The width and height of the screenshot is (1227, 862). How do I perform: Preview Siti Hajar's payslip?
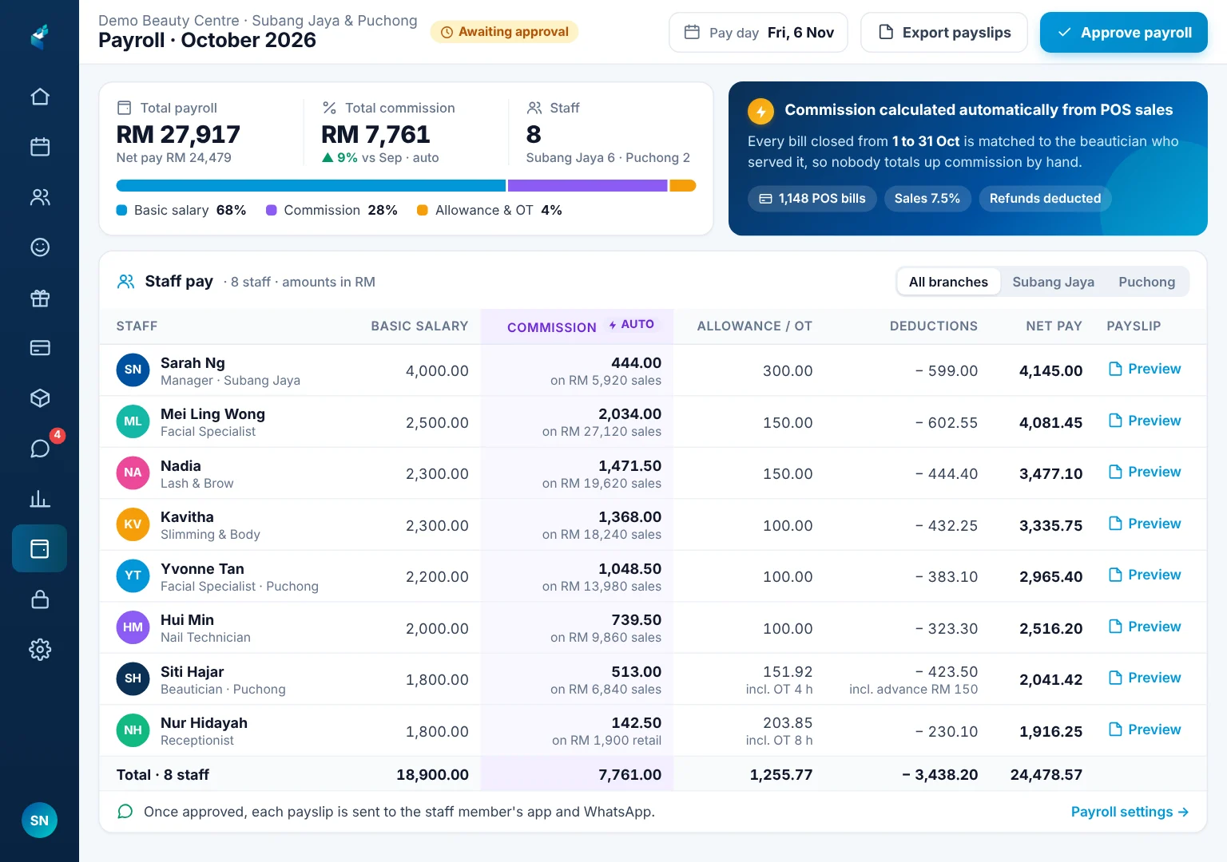[x=1145, y=678]
